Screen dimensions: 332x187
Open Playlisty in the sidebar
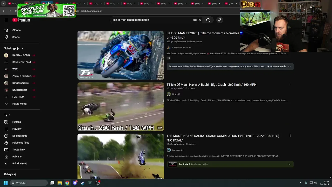point(17,129)
